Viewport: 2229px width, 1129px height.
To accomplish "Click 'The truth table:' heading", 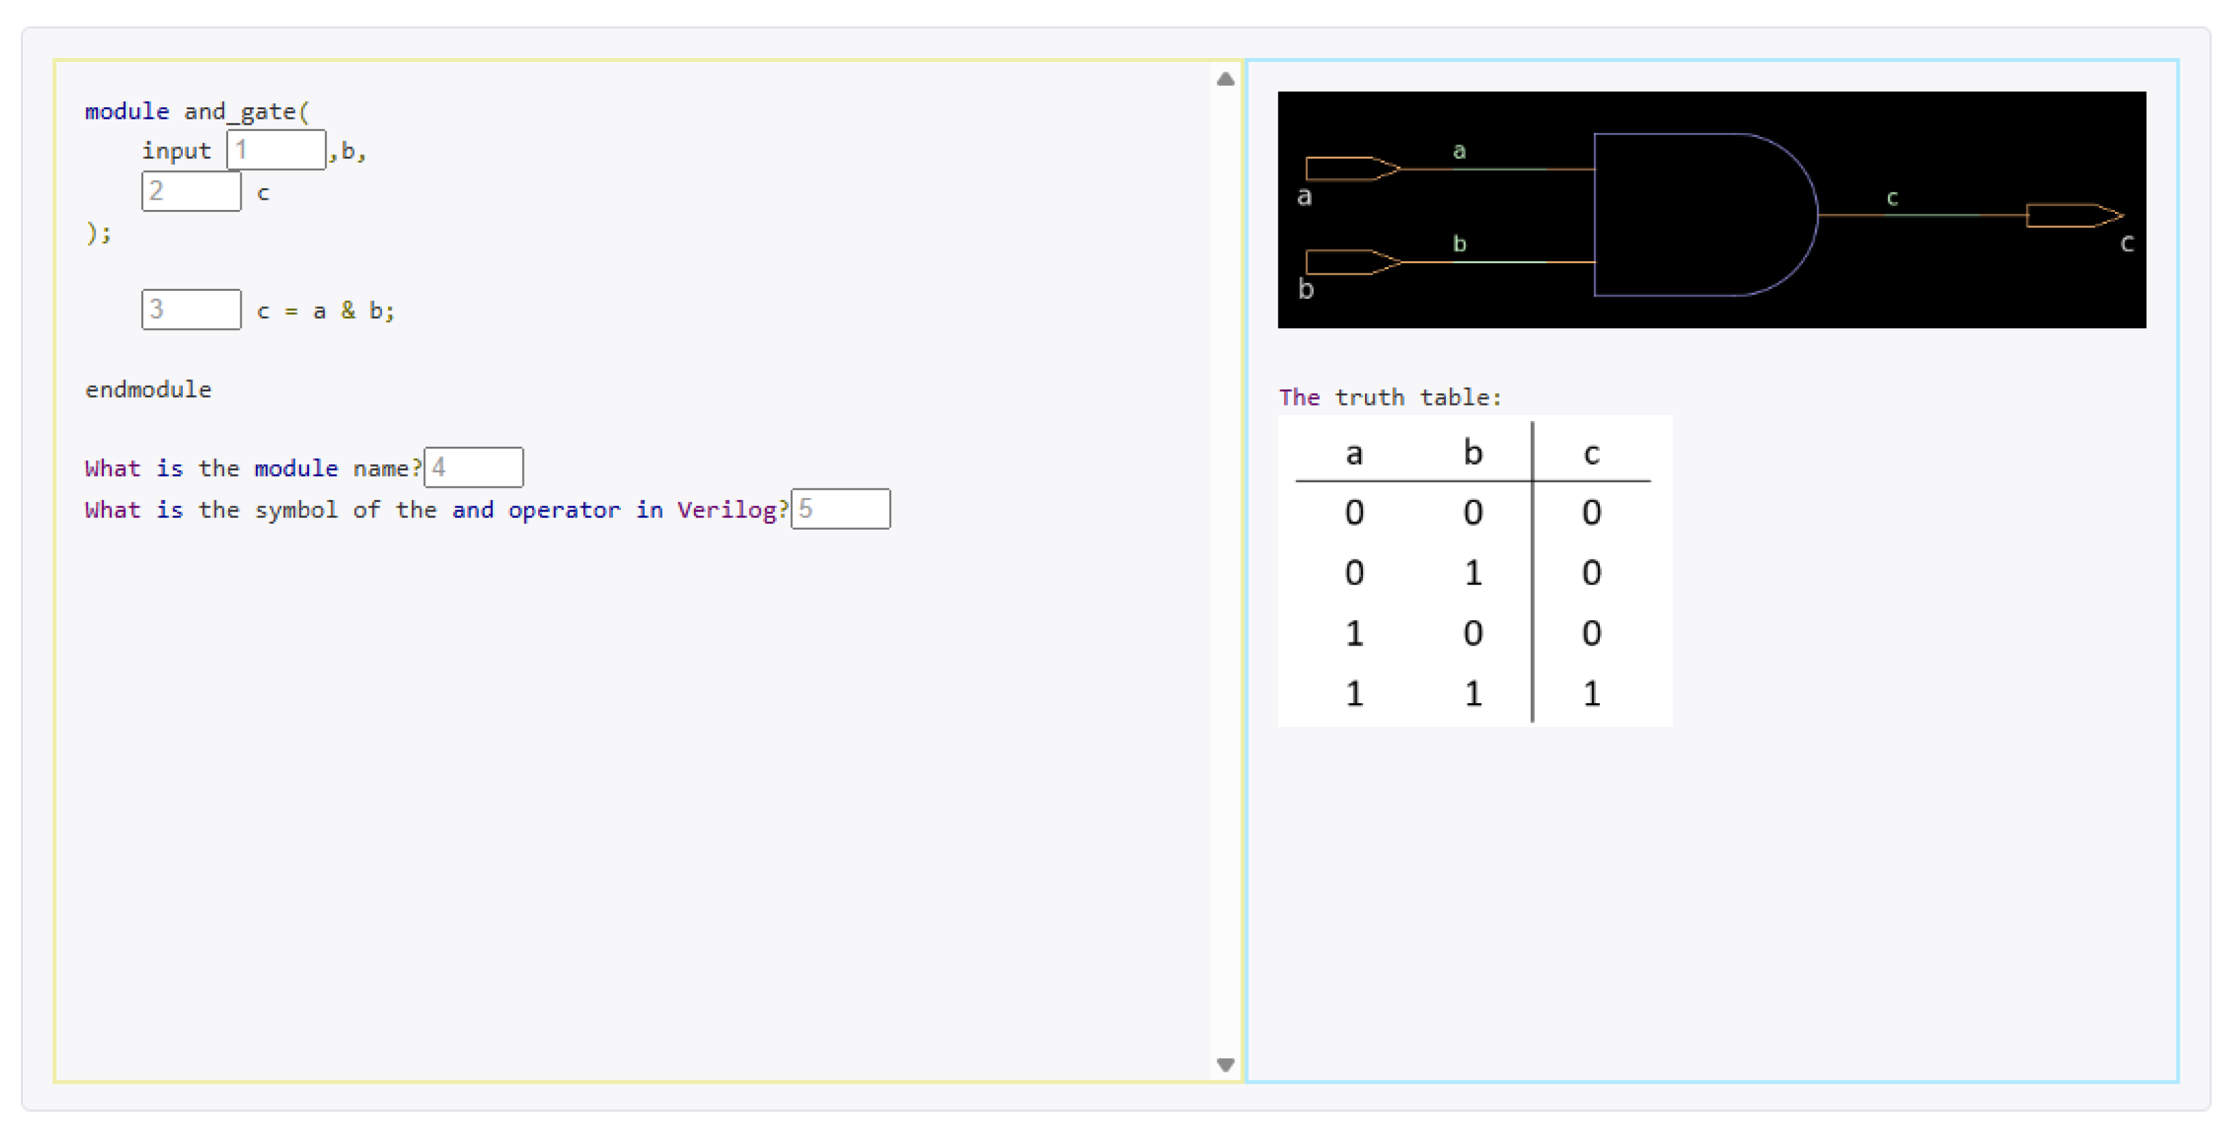I will click(1391, 398).
